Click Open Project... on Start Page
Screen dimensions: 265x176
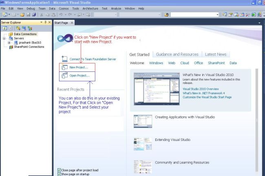click(79, 76)
